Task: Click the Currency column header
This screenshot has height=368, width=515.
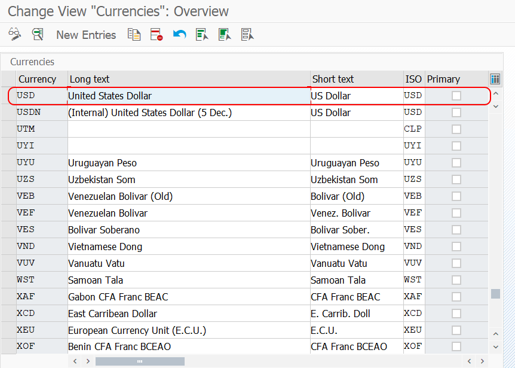Action: (x=38, y=78)
